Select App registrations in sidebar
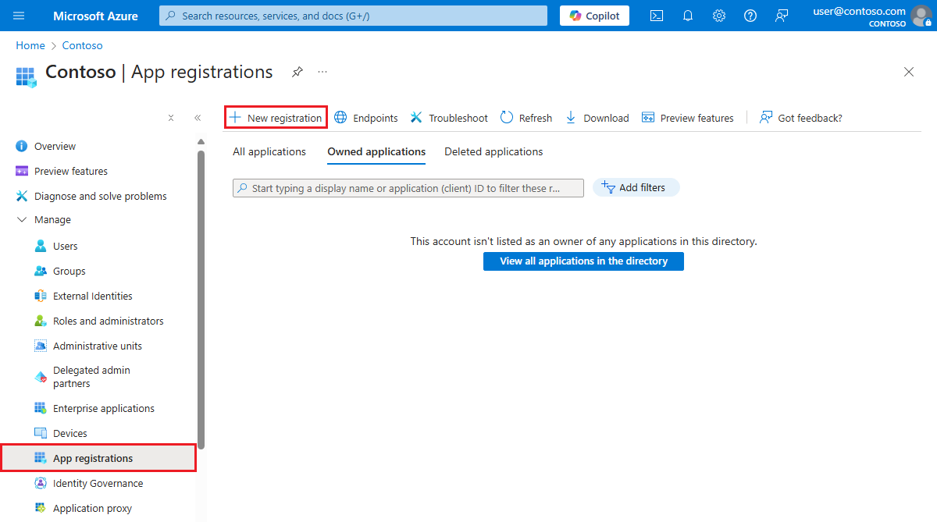937x522 pixels. coord(98,458)
